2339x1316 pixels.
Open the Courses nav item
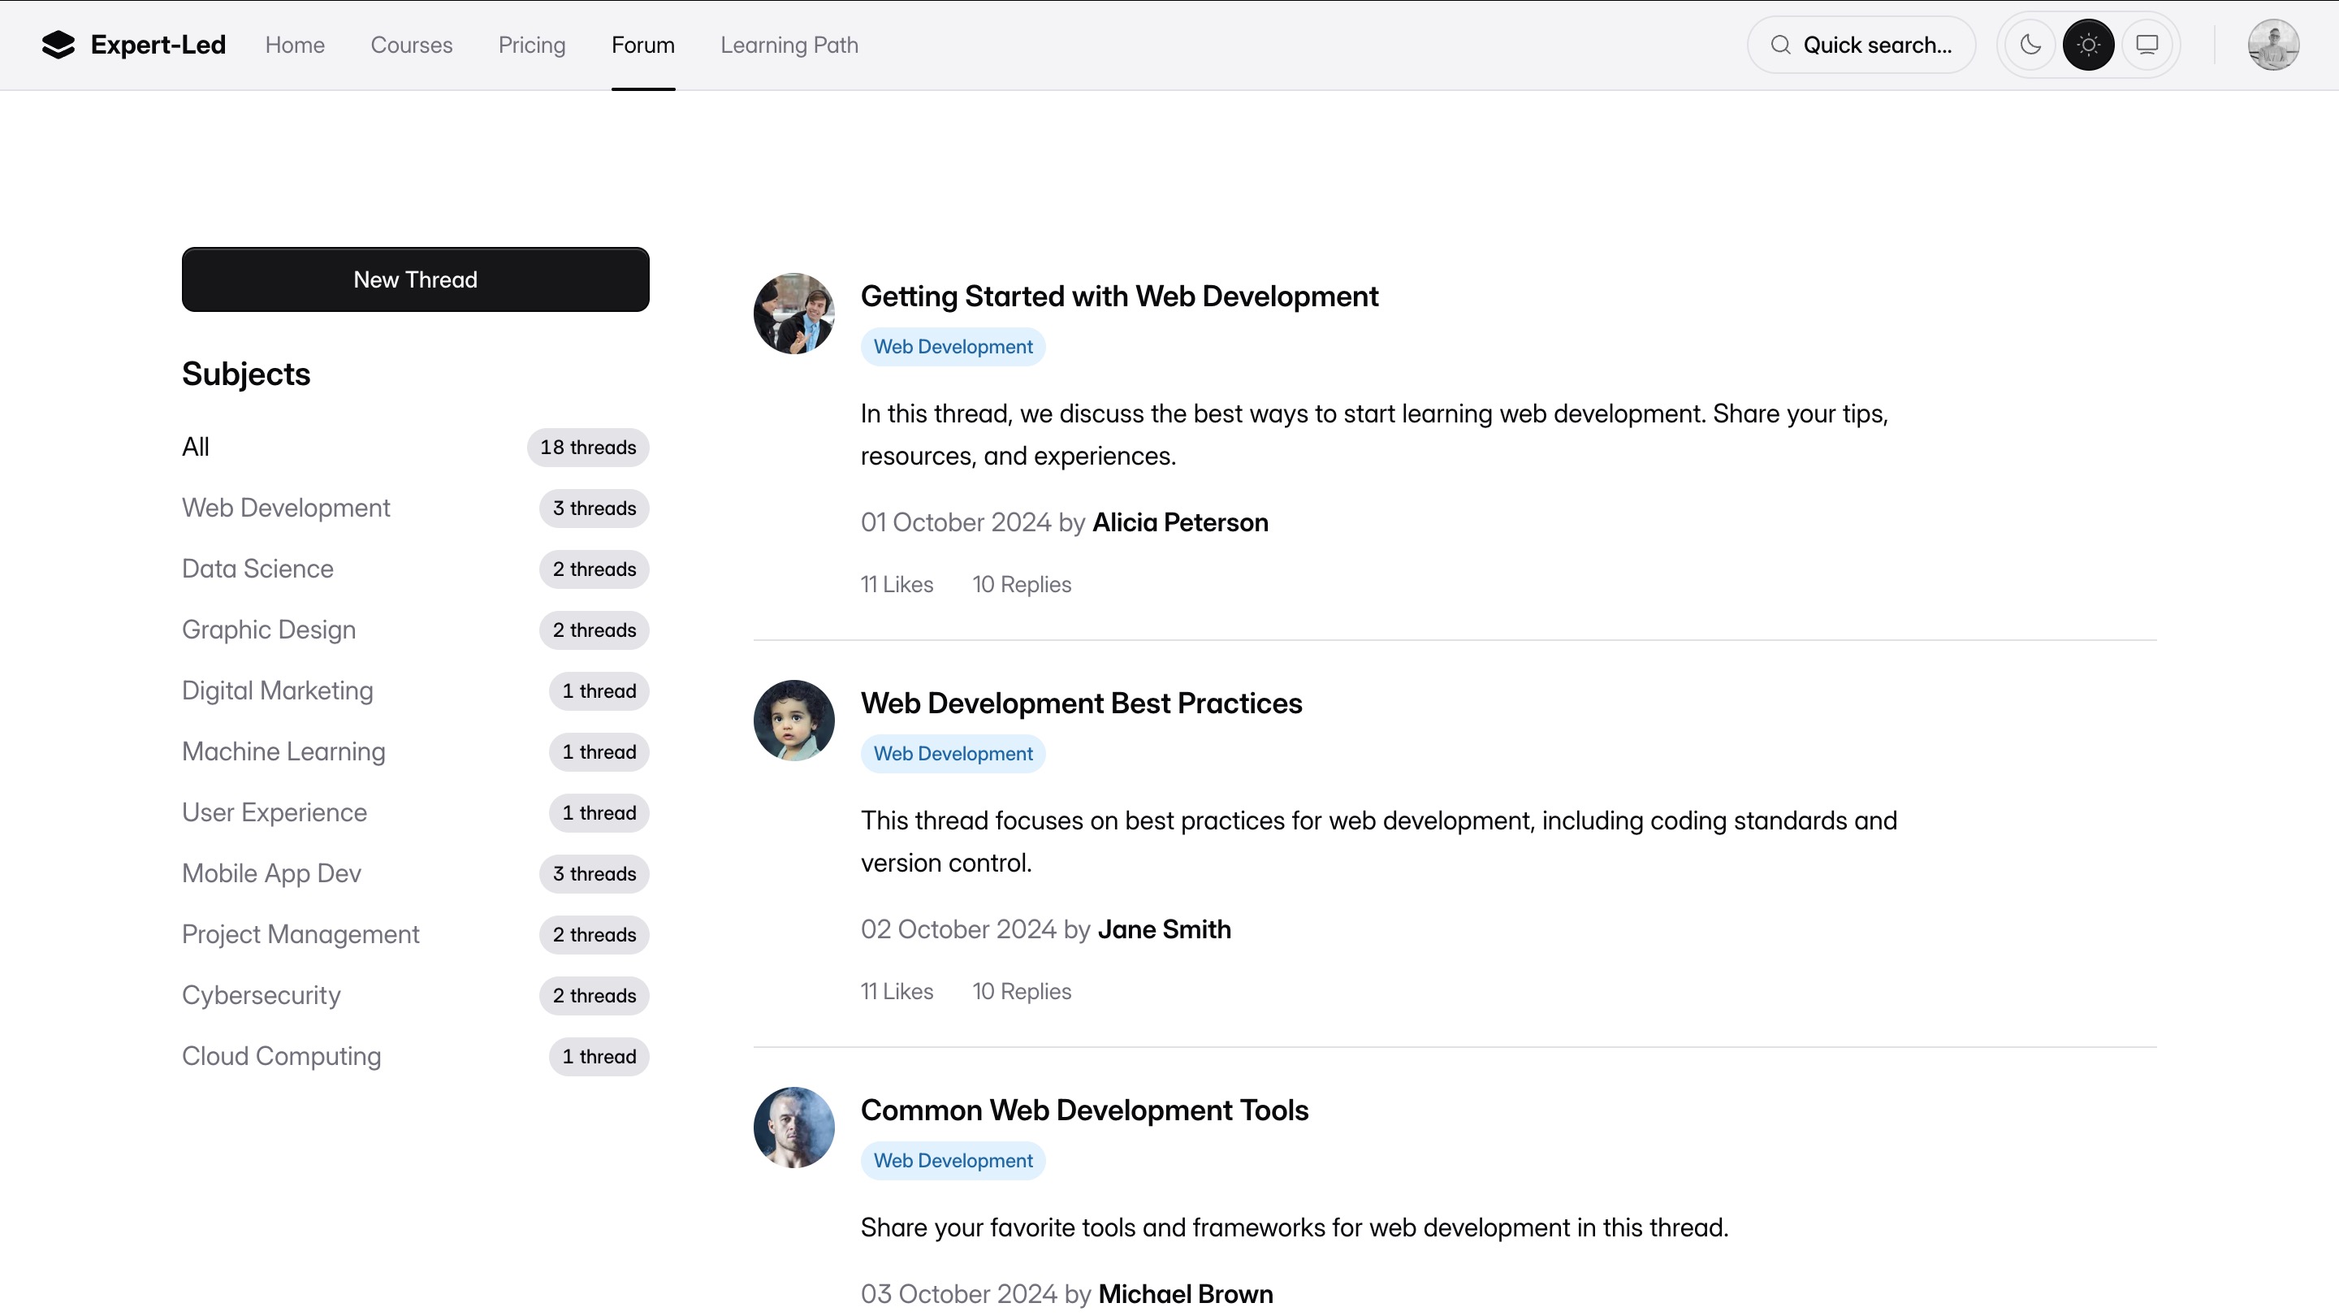tap(411, 45)
